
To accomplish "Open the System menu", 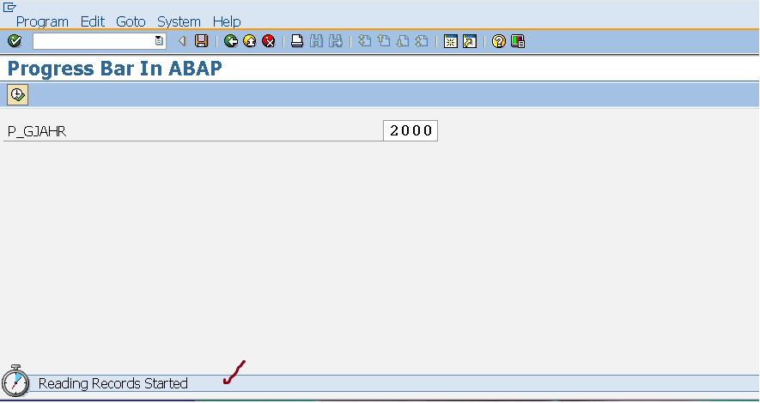I will pyautogui.click(x=179, y=21).
